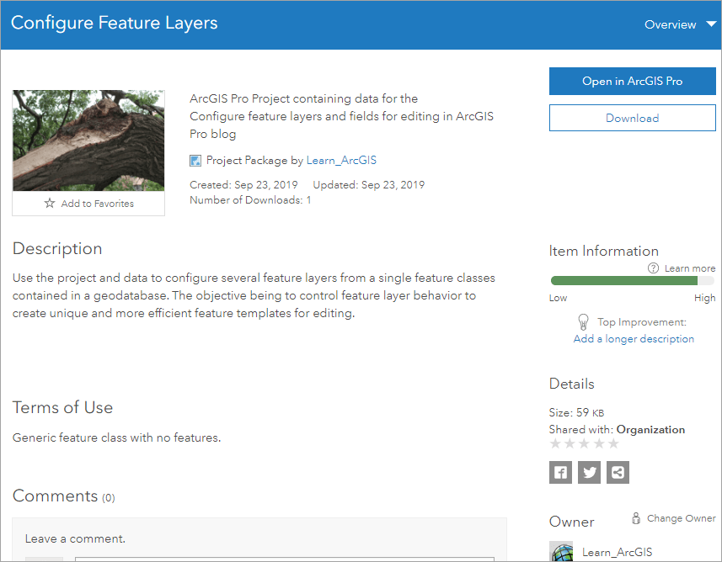Click Open in ArcGIS Pro
The width and height of the screenshot is (722, 562).
632,81
